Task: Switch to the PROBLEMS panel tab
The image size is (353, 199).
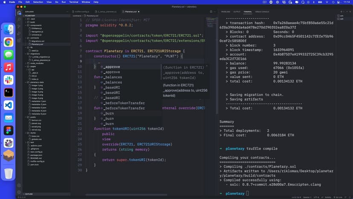Action: (x=225, y=12)
